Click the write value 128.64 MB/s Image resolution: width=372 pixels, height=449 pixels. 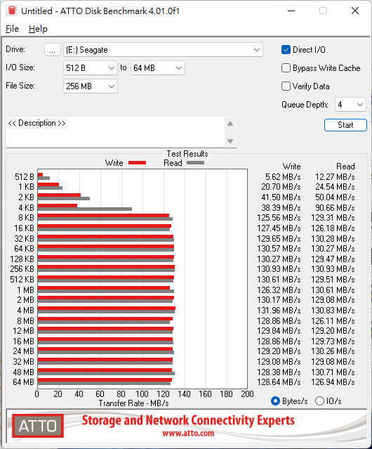point(279,382)
